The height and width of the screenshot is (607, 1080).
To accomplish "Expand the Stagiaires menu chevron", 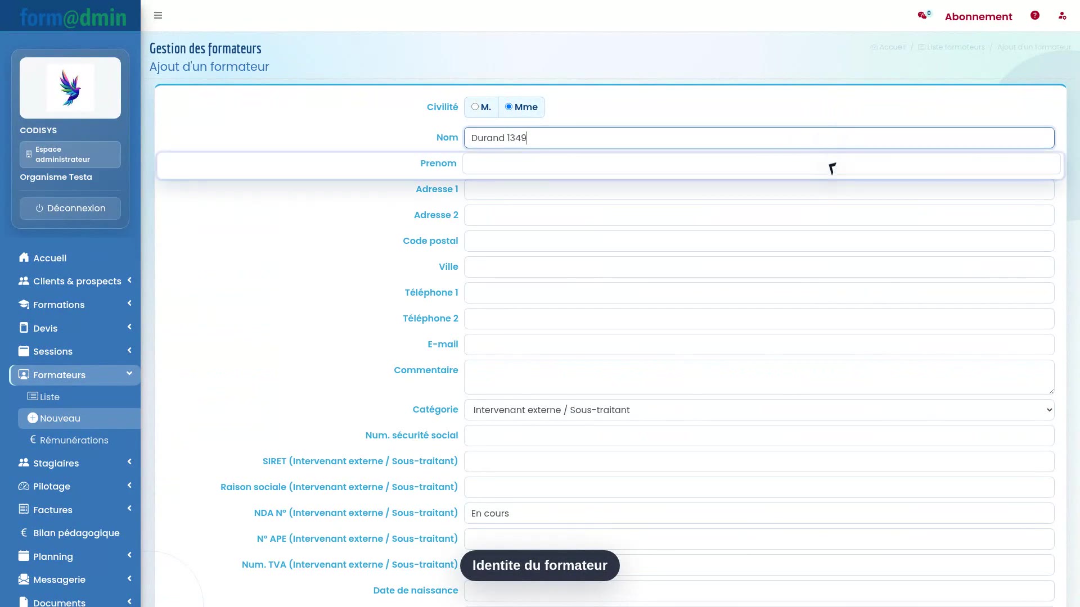I will point(129,462).
